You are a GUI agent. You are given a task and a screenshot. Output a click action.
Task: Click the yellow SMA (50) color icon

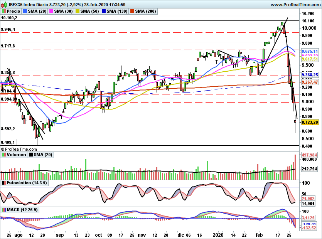click(x=78, y=11)
